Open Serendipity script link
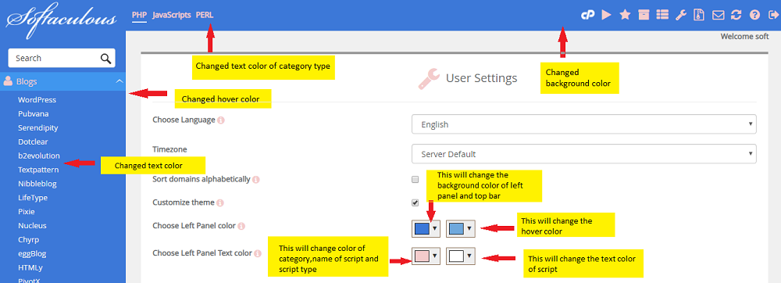Image resolution: width=781 pixels, height=283 pixels. 37,127
